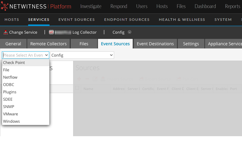Go to the Investigate menu
The image size is (242, 142).
point(91,6)
